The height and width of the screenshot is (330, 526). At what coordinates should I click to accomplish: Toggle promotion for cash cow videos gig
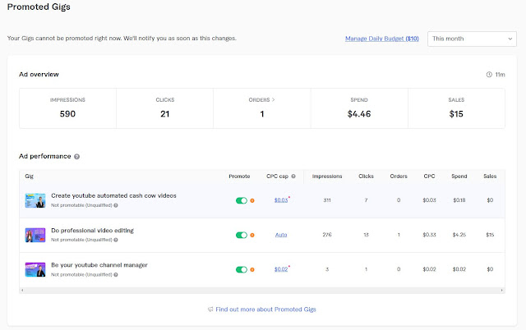(x=242, y=200)
